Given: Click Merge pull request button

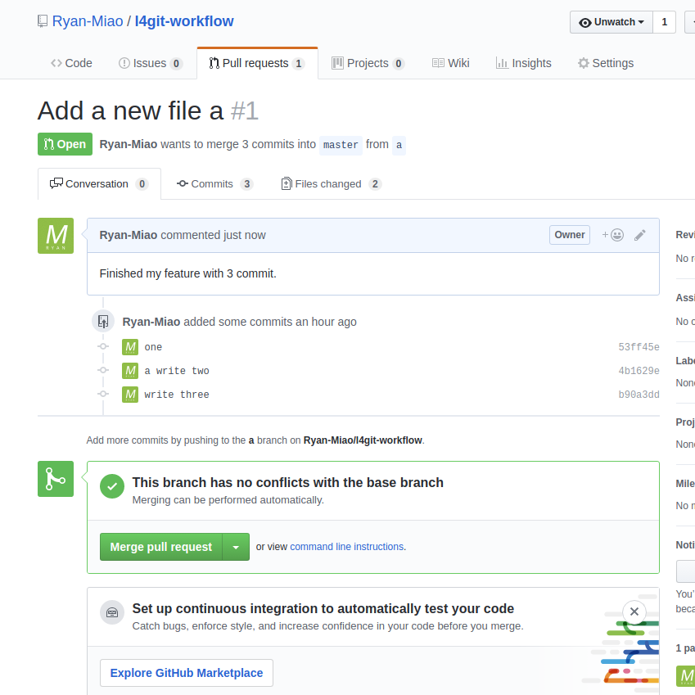Looking at the screenshot, I should tap(161, 547).
